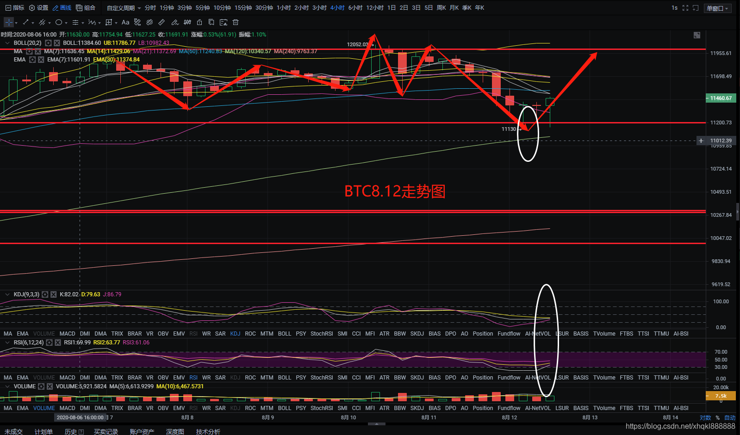The height and width of the screenshot is (435, 740).
Task: Enter fullscreen mode from the top bar
Action: (x=685, y=8)
